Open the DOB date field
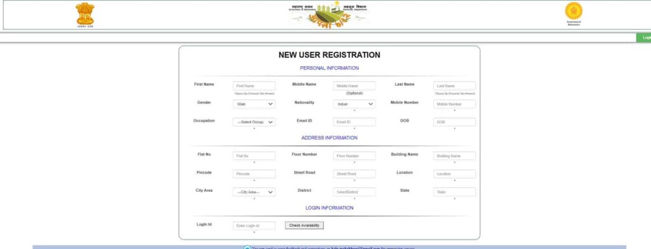651x249 pixels. coord(454,122)
